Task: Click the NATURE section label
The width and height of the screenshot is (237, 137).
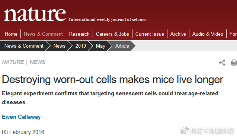Action: tap(13, 62)
